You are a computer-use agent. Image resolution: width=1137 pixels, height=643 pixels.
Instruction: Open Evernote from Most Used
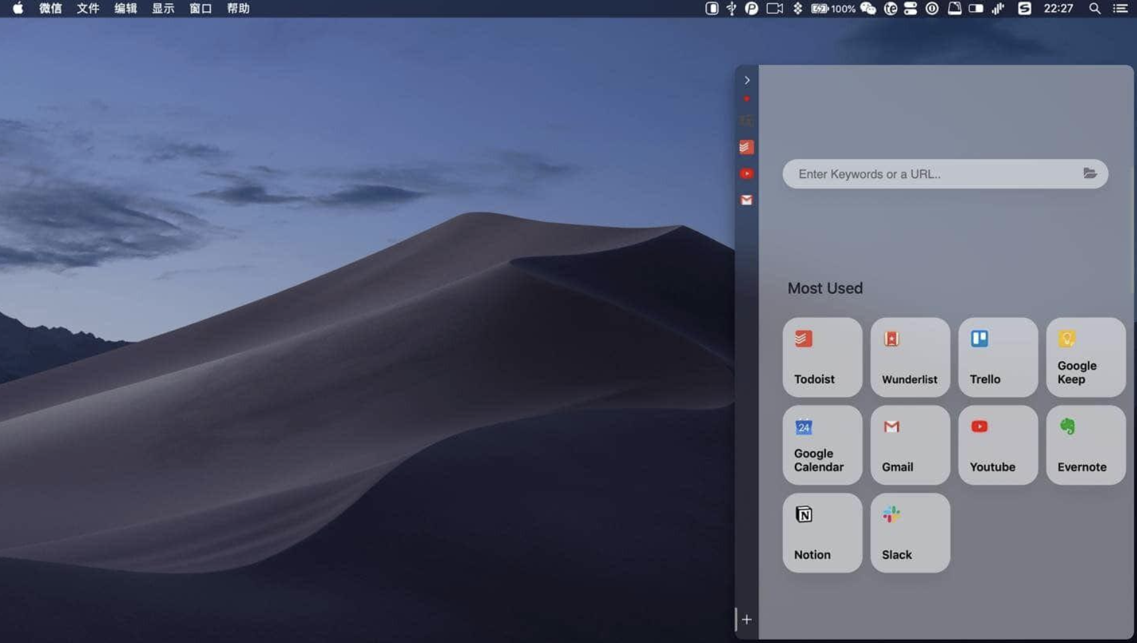[x=1085, y=444]
